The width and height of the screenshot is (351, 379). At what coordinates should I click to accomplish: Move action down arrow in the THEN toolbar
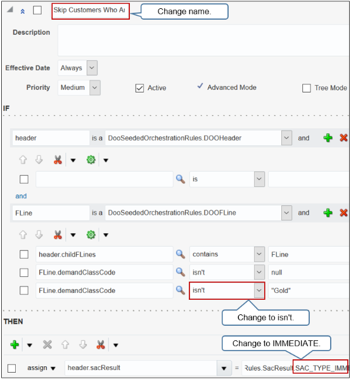click(83, 345)
